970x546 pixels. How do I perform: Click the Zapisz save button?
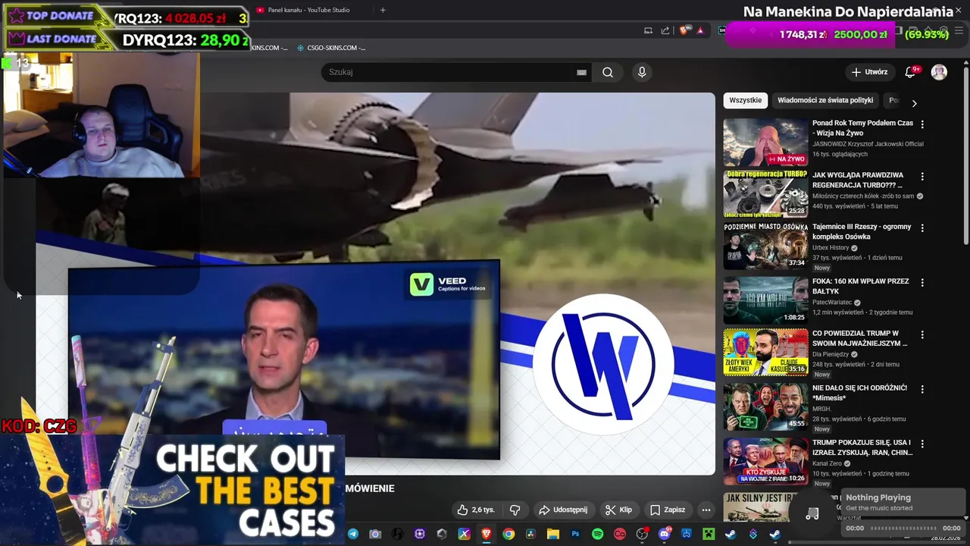pyautogui.click(x=668, y=510)
